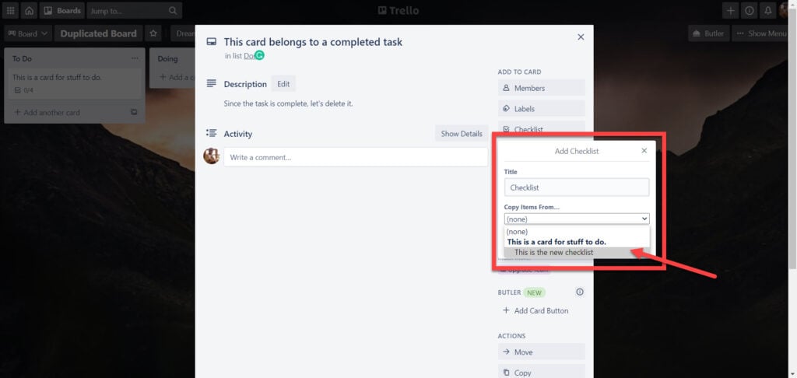Click the description text 'Since the task is complete'

tap(288, 103)
